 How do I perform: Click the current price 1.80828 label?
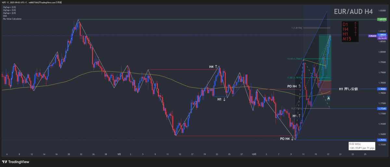[x=381, y=35]
